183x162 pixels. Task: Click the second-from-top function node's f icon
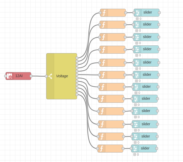[103, 25]
